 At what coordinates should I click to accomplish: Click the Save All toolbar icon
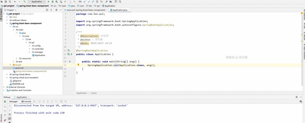tap(6, 2)
